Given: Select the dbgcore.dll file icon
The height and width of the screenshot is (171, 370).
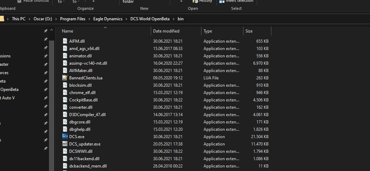Looking at the screenshot, I should 65,122.
